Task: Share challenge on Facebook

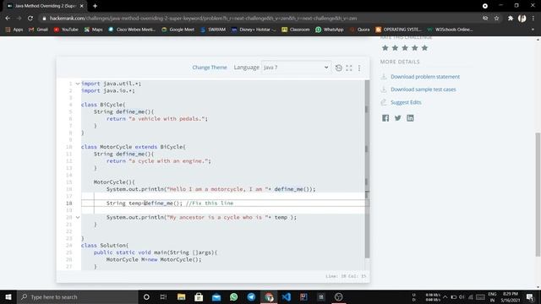Action: [x=385, y=118]
